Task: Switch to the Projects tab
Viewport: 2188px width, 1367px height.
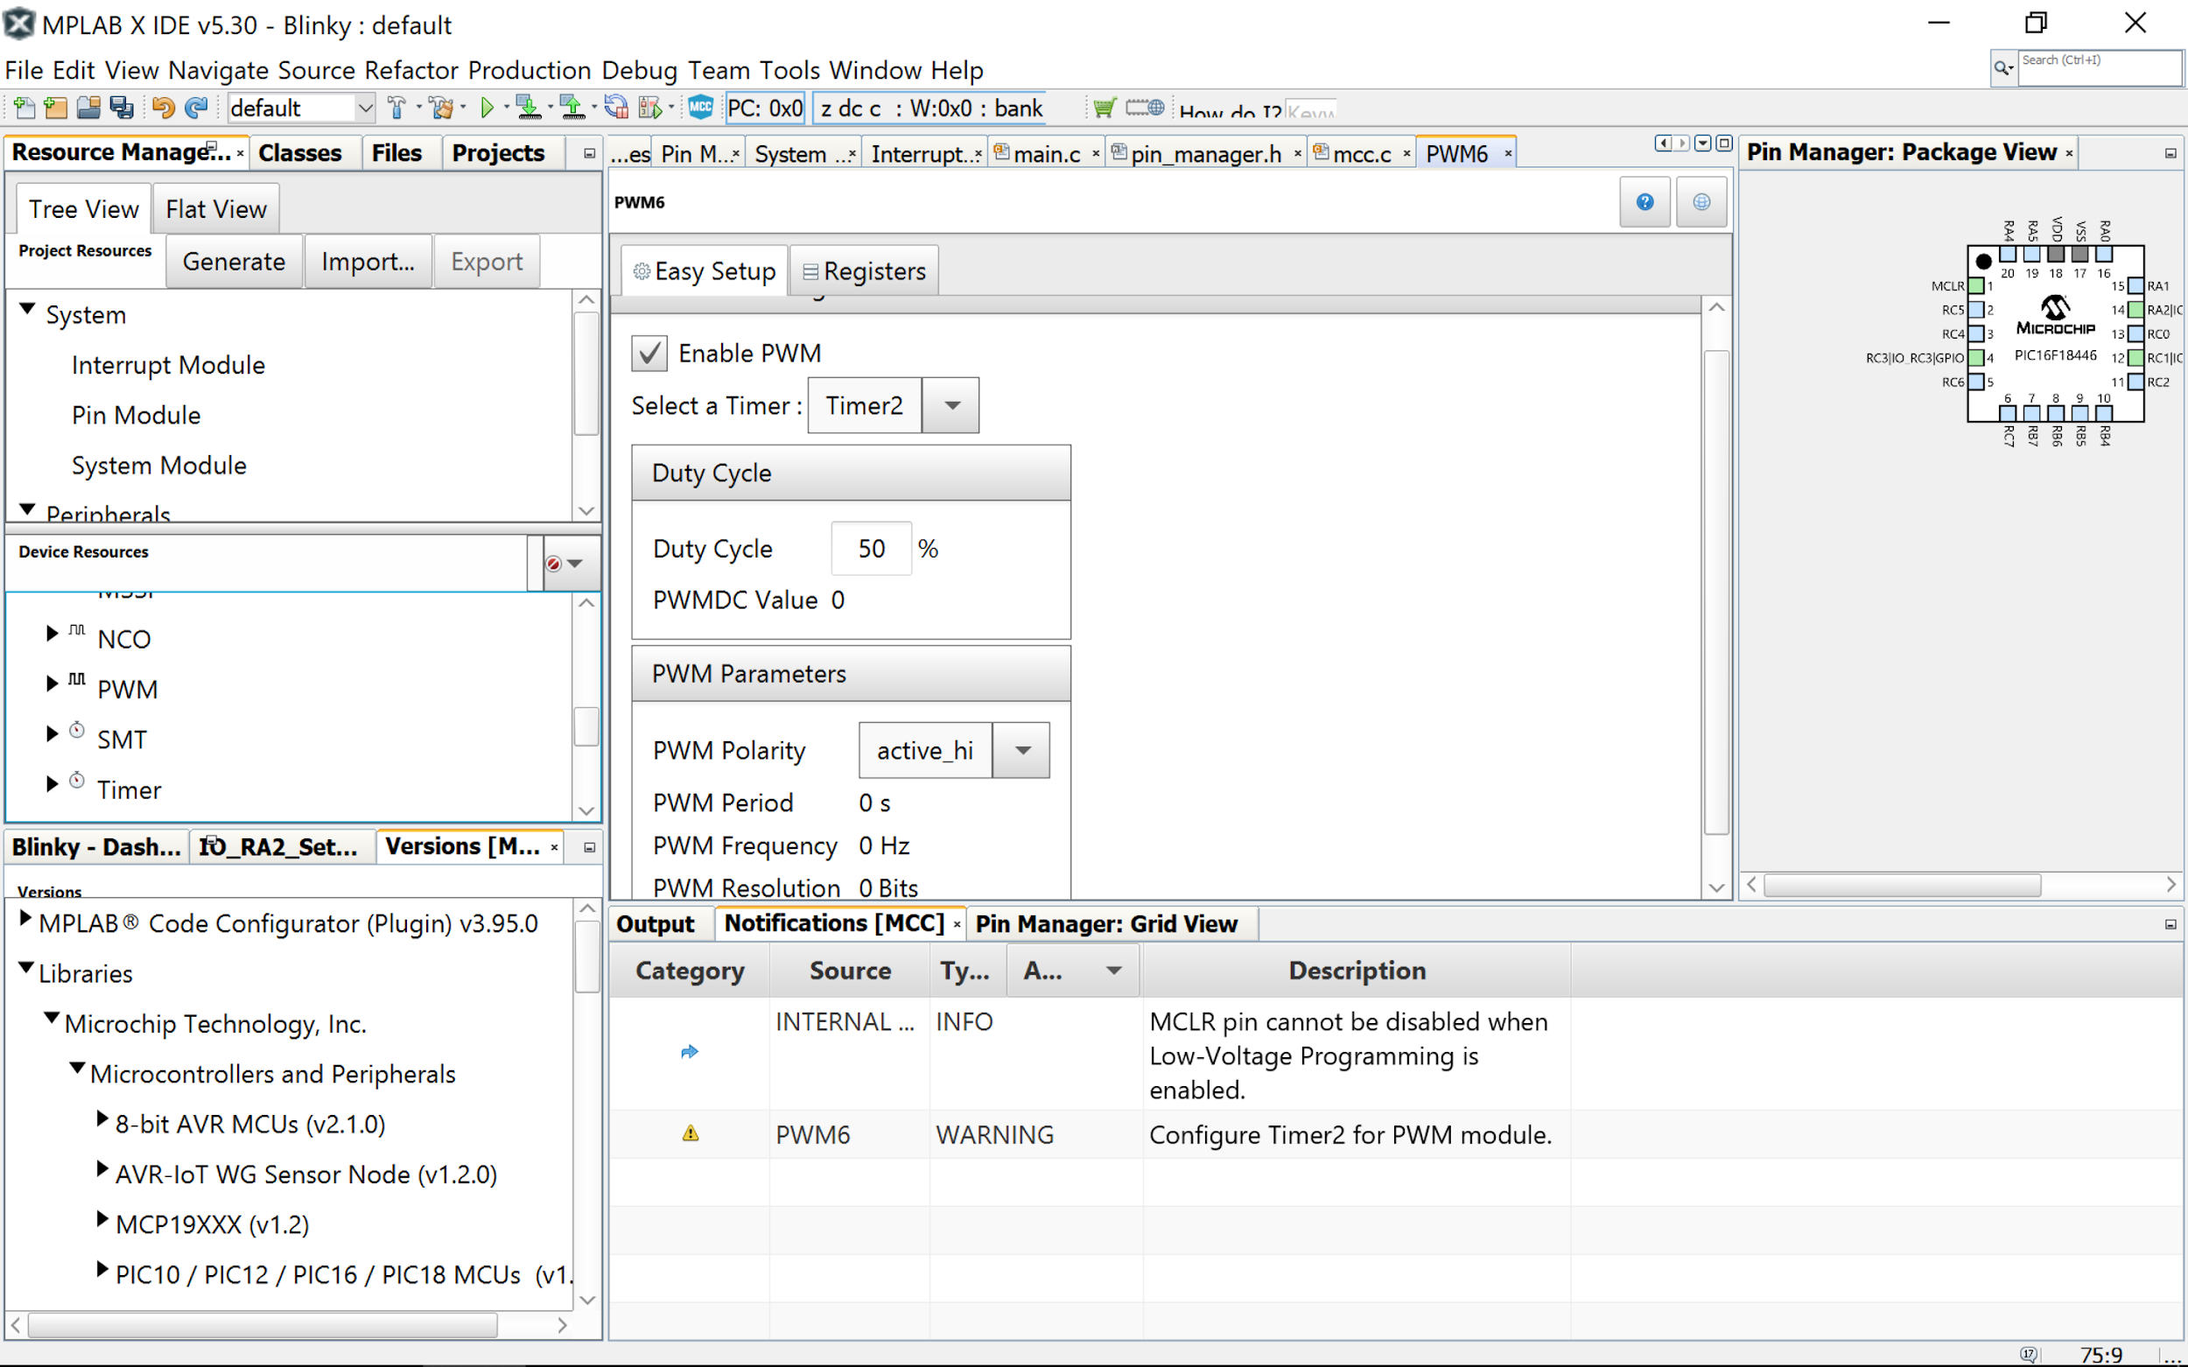Action: (498, 153)
